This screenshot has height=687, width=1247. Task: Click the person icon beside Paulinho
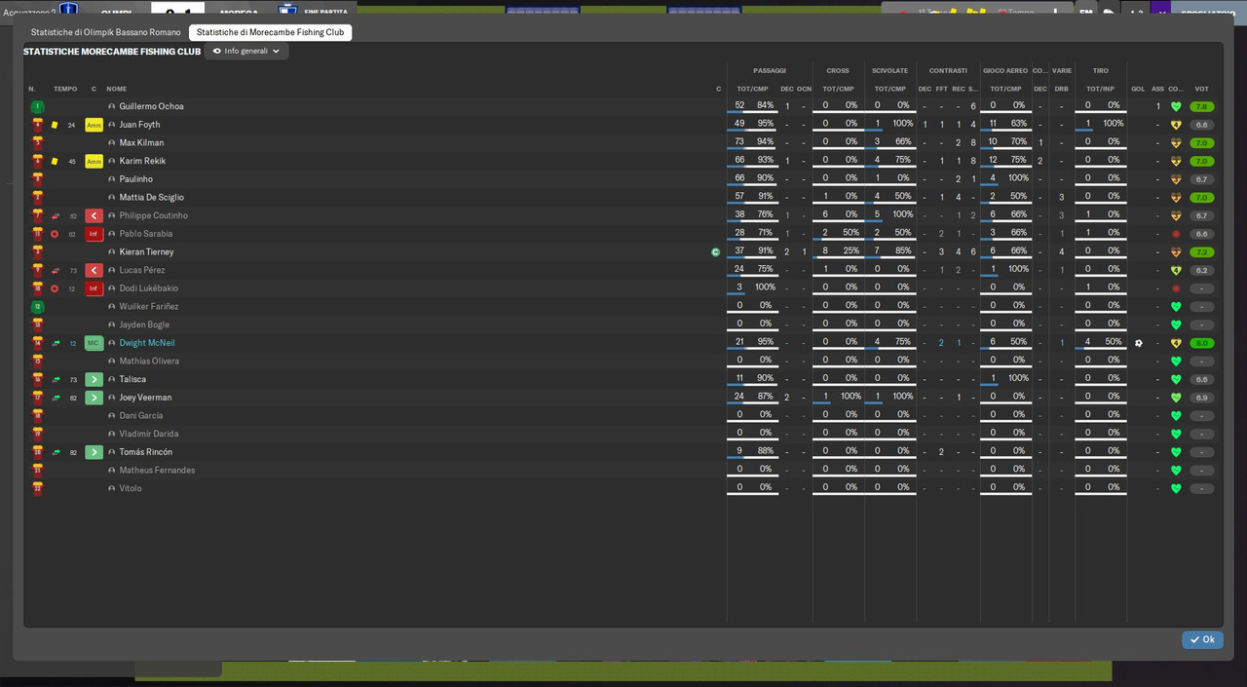pos(112,179)
